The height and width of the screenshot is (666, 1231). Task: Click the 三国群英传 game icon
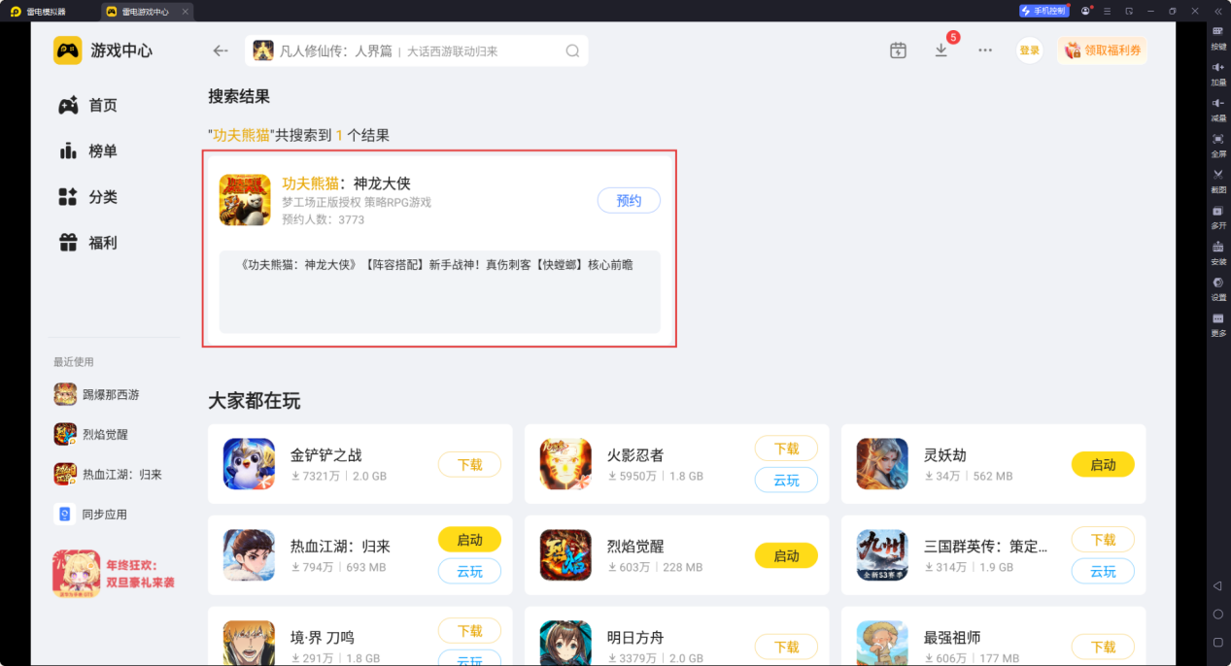point(882,555)
